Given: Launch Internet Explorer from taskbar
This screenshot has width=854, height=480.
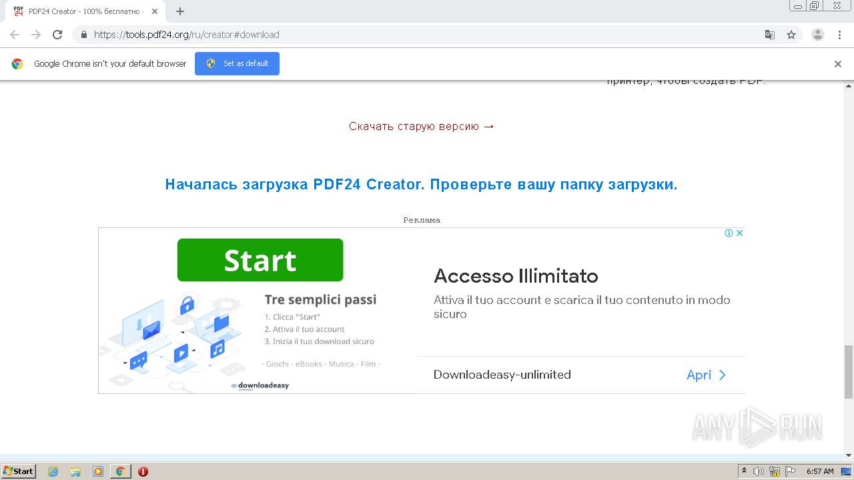Looking at the screenshot, I should point(53,471).
